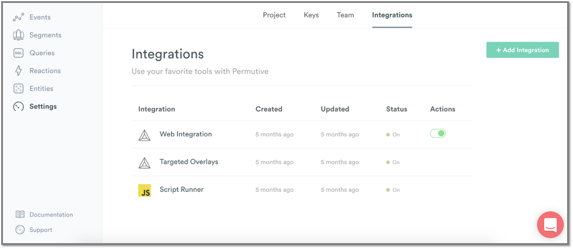Image resolution: width=573 pixels, height=249 pixels.
Task: Switch to the Keys tab
Action: pyautogui.click(x=311, y=15)
